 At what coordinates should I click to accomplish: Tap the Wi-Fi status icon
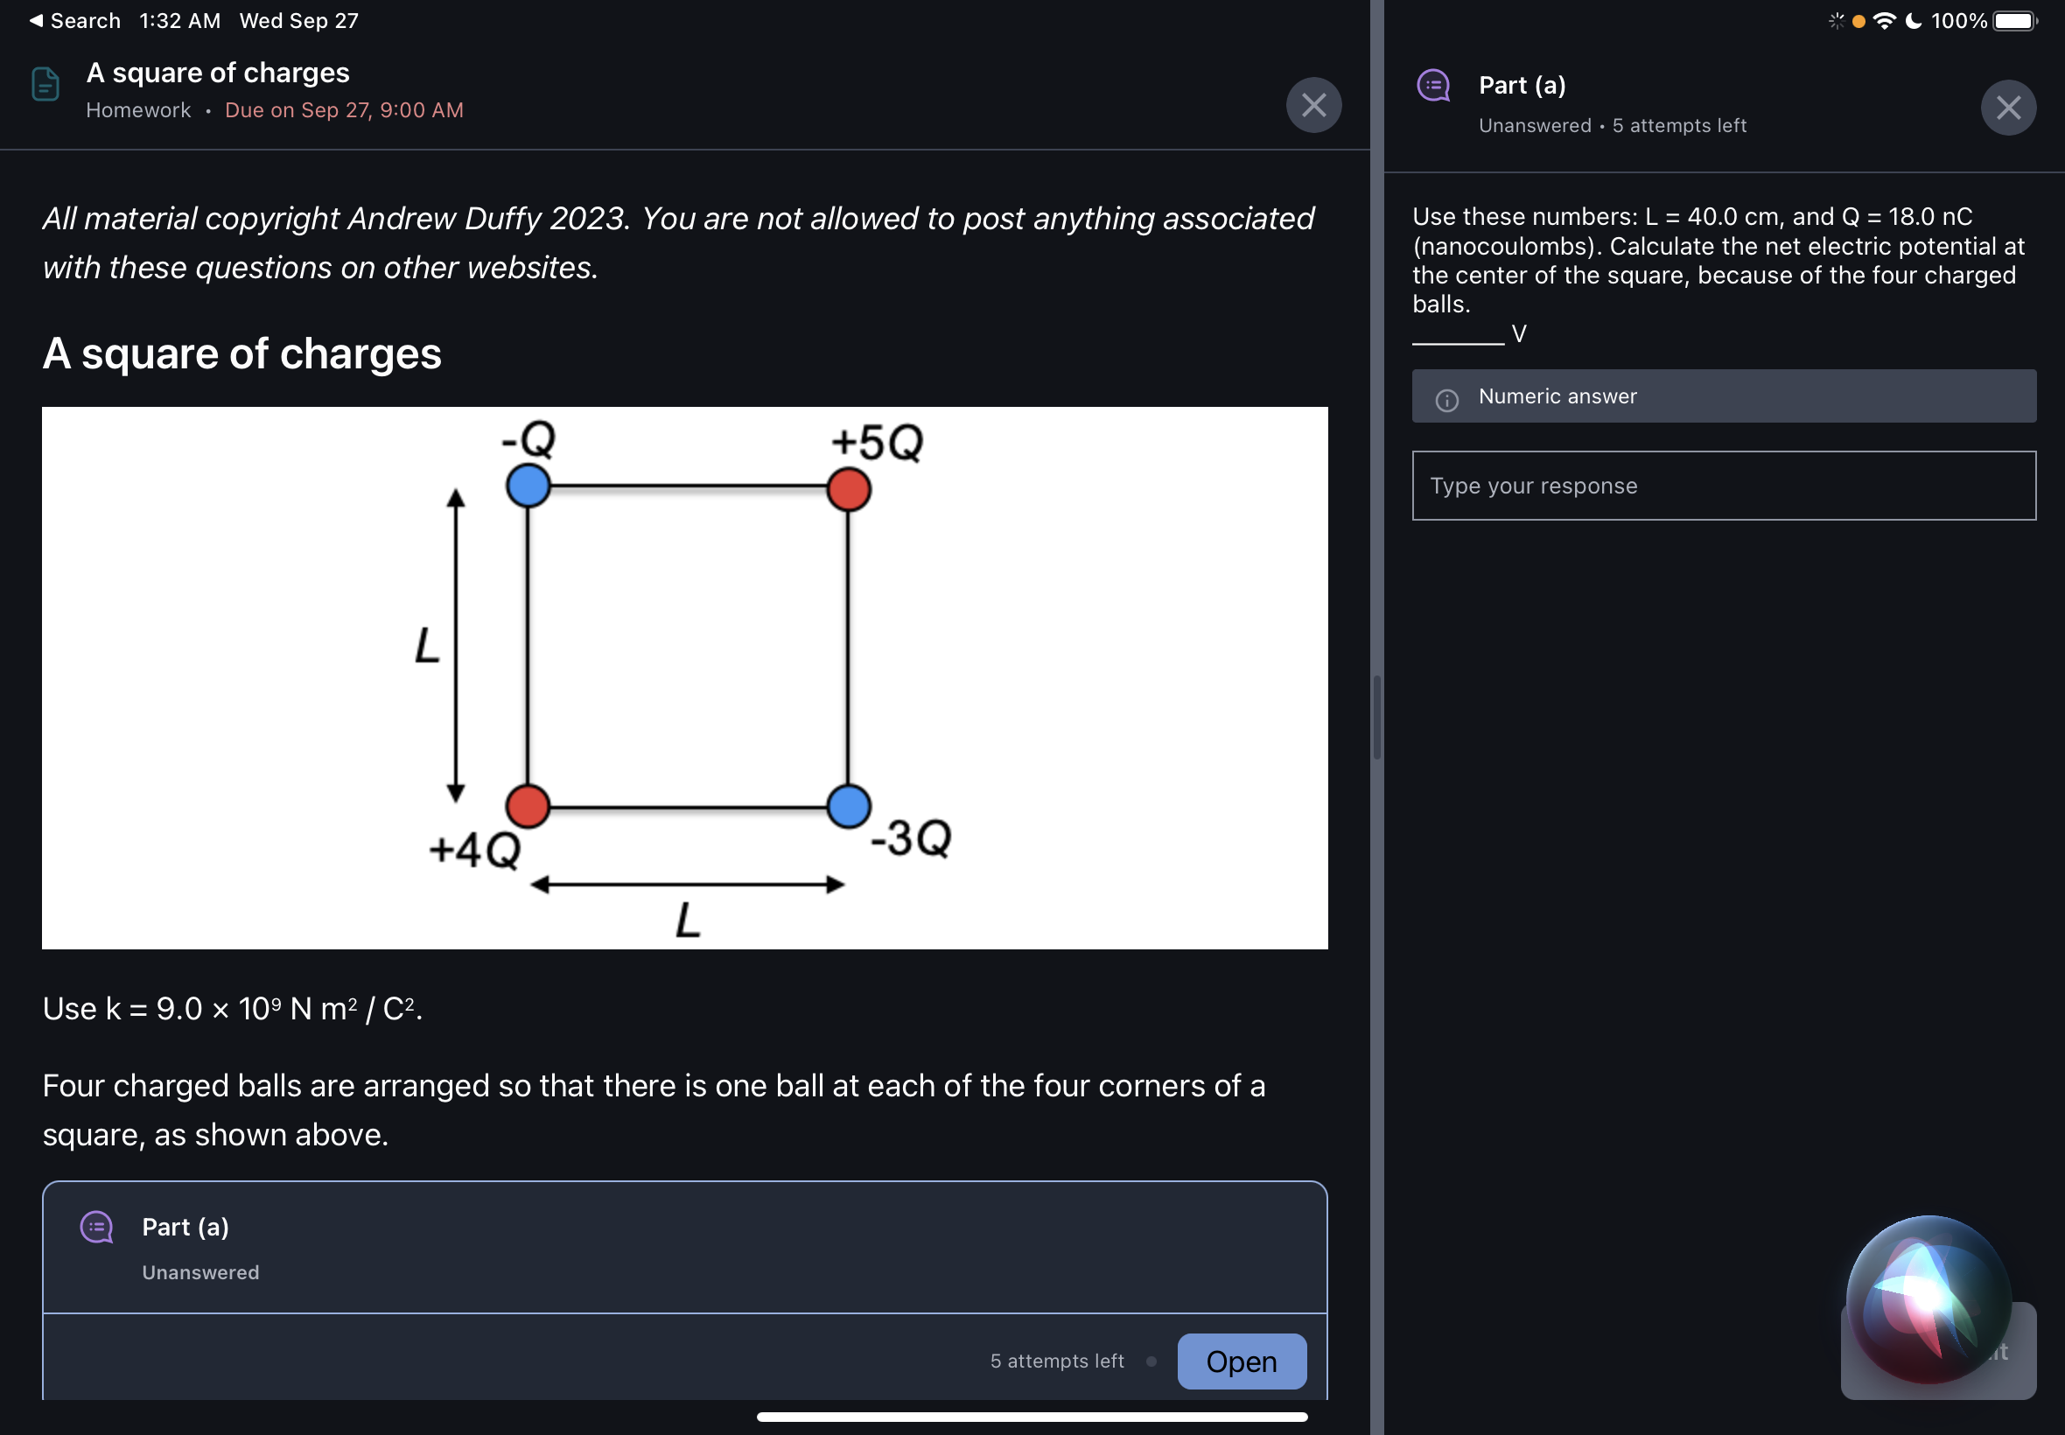[1884, 21]
